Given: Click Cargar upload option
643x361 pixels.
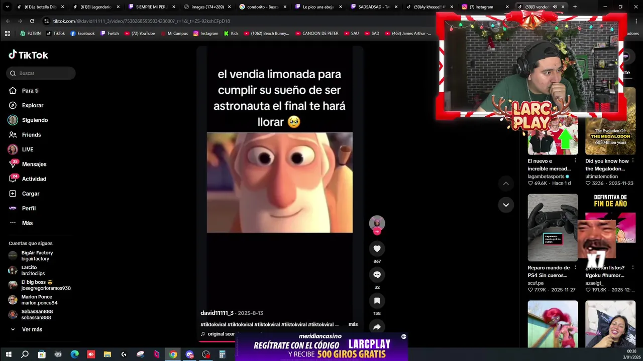Looking at the screenshot, I should 24,194.
